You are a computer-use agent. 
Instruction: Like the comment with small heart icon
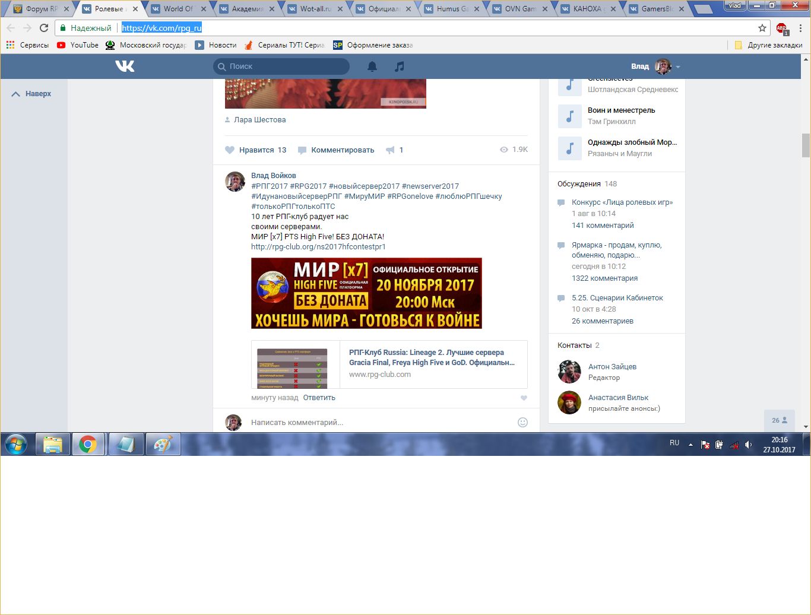click(524, 398)
